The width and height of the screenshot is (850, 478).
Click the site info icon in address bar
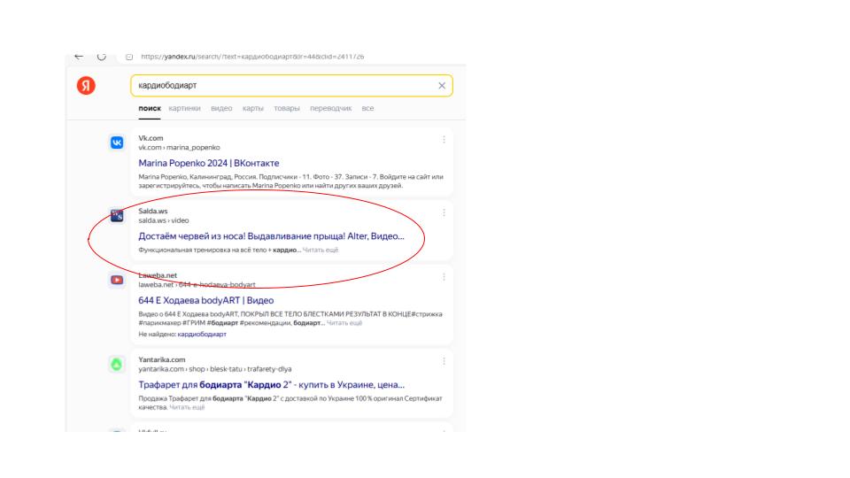[129, 57]
